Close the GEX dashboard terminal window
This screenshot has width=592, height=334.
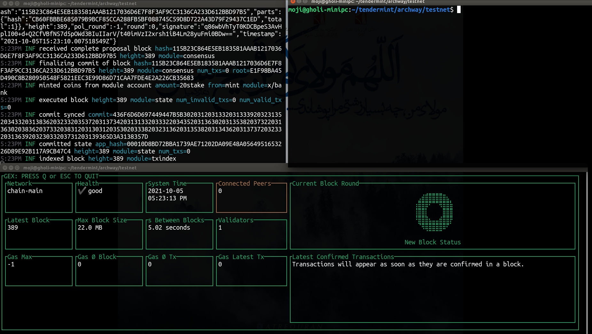pyautogui.click(x=5, y=167)
